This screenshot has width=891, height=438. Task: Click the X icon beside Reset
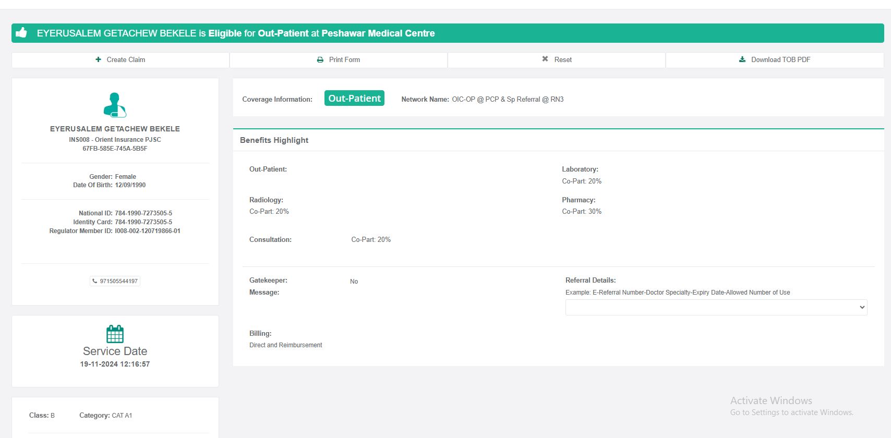point(545,59)
